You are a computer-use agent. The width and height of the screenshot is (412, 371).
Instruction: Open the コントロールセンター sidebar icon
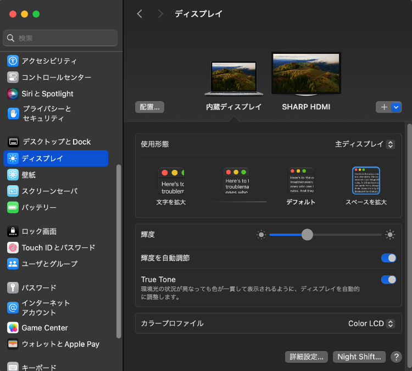pos(13,77)
